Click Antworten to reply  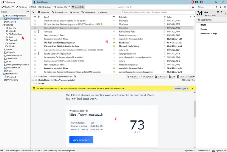pyautogui.click(x=133, y=77)
